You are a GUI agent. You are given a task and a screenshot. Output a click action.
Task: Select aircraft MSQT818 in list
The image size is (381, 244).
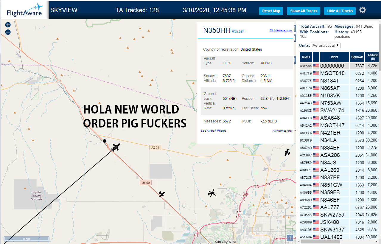click(339, 73)
